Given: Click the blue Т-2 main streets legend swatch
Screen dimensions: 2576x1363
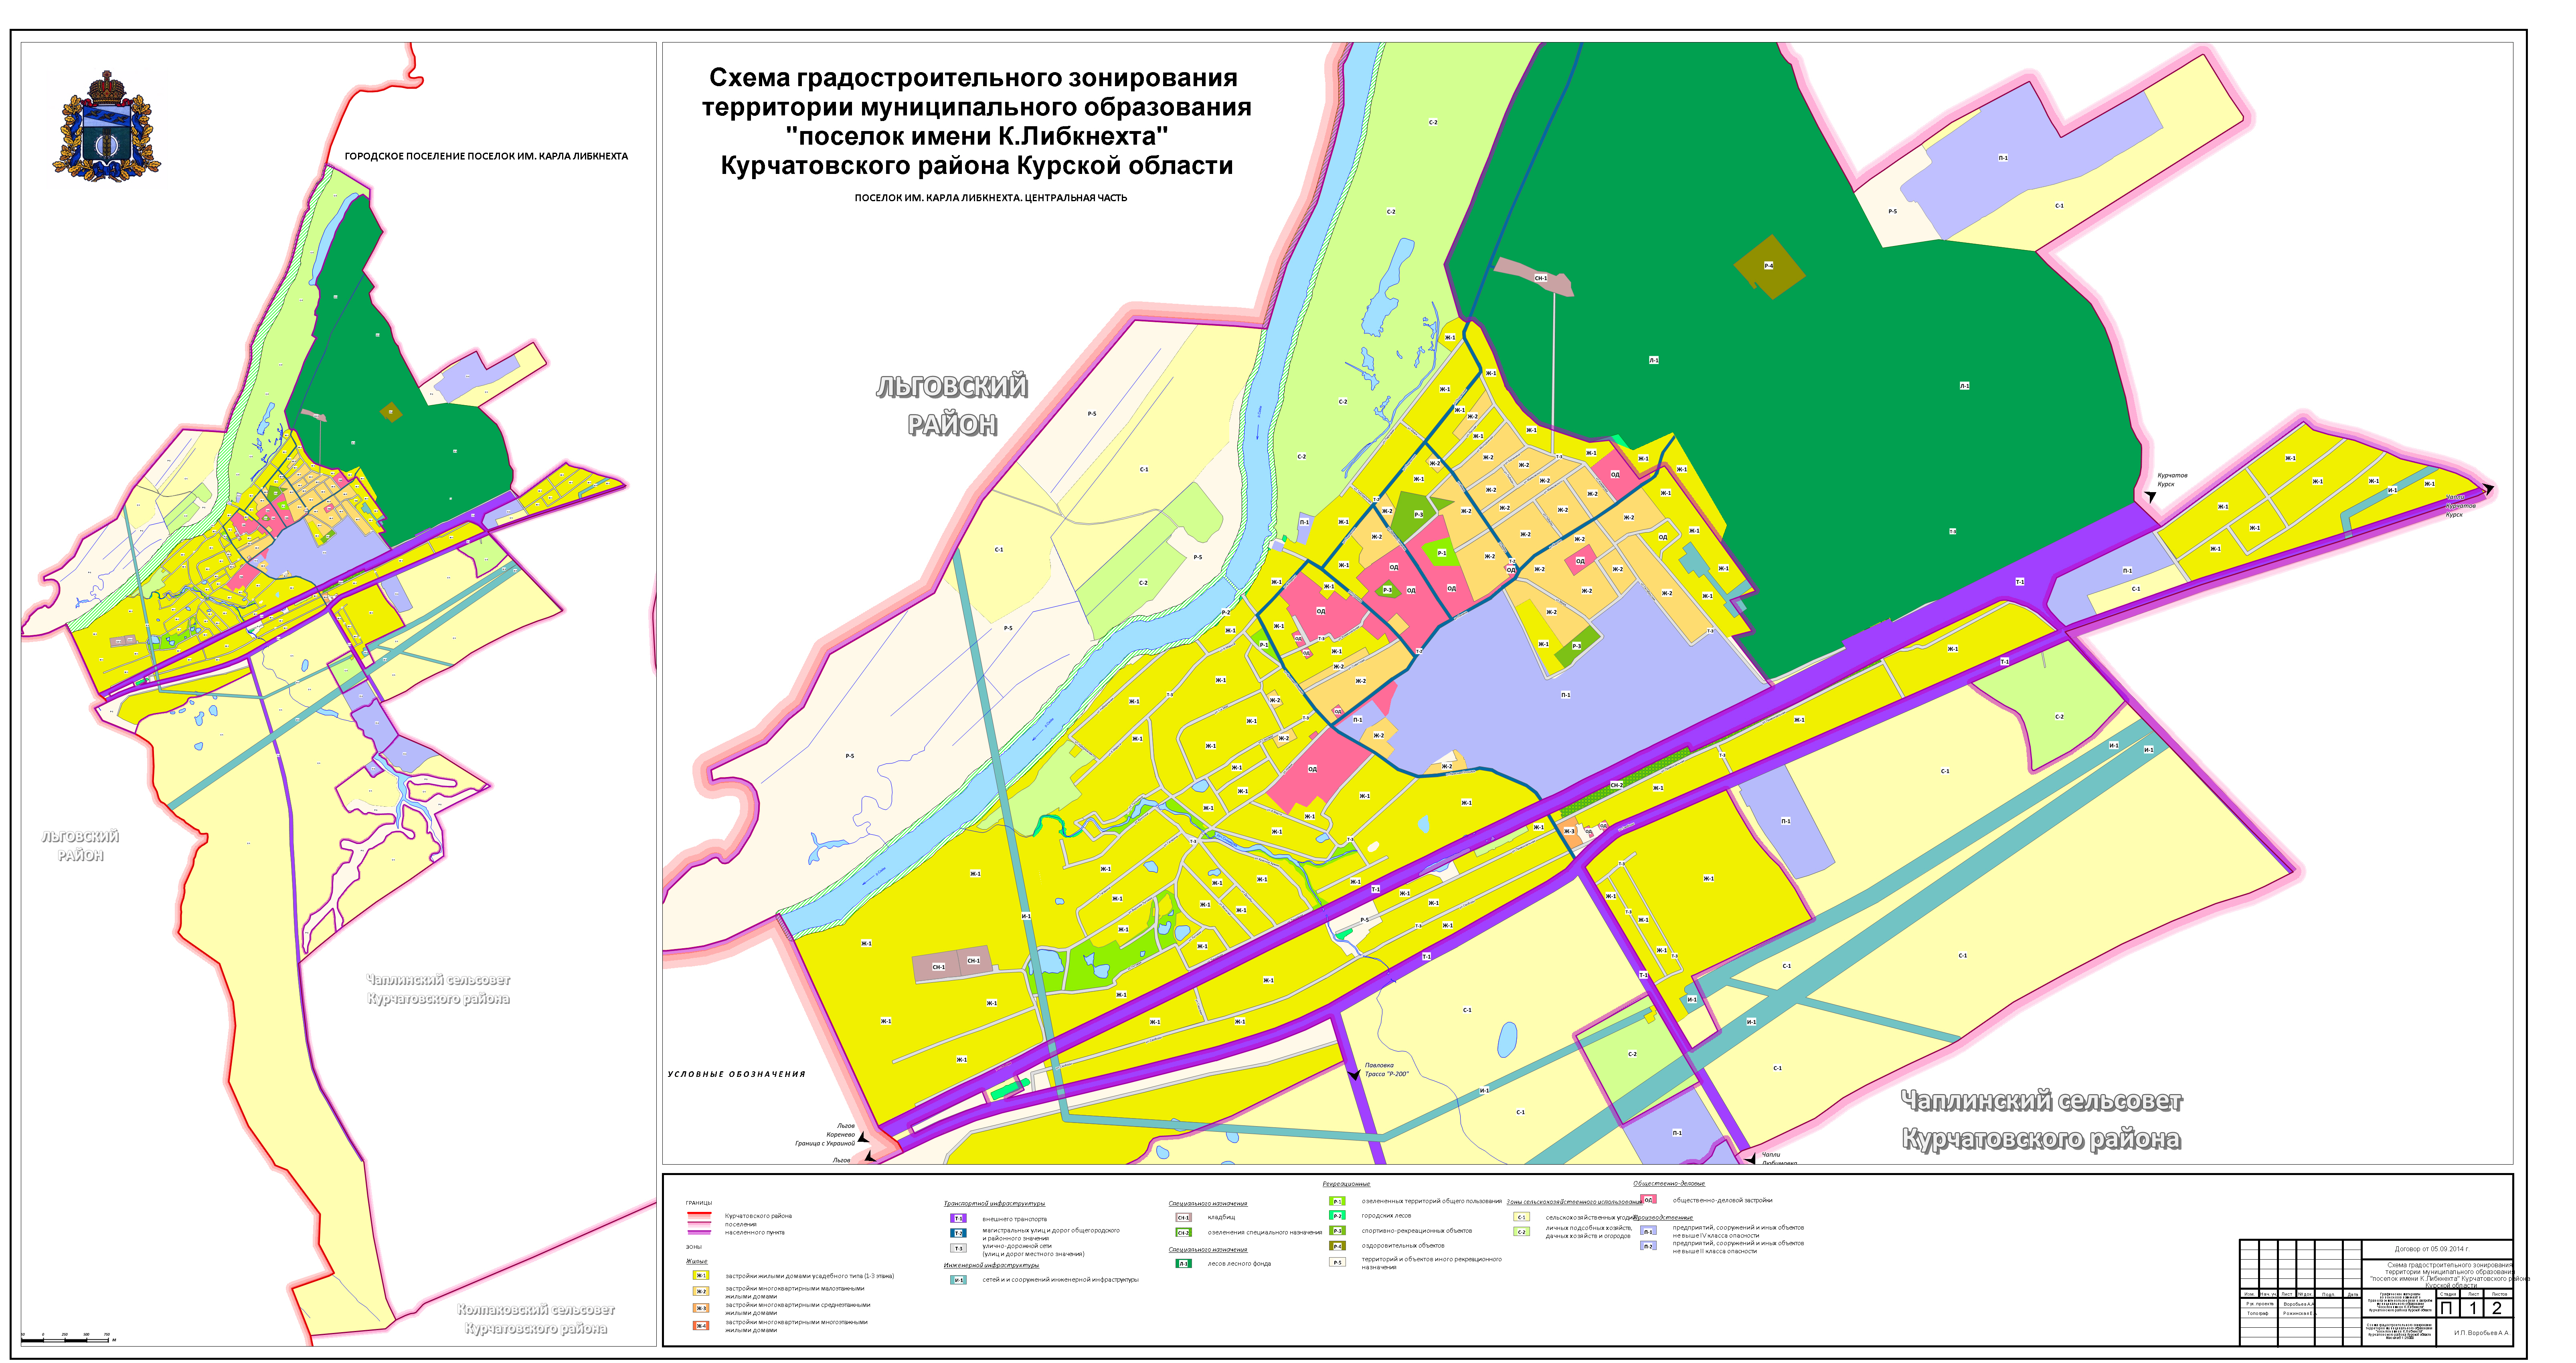Looking at the screenshot, I should (x=958, y=1233).
